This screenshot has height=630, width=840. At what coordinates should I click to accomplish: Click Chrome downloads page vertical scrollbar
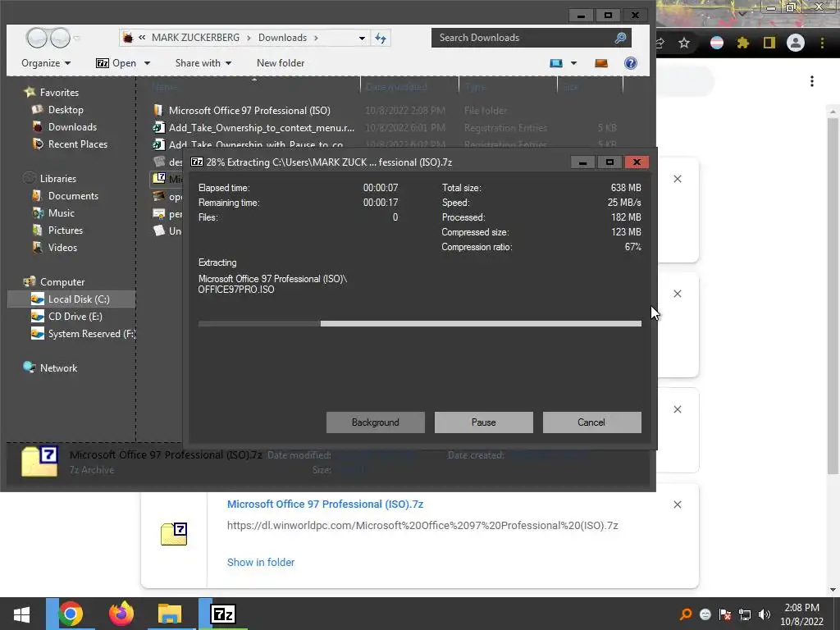833,294
